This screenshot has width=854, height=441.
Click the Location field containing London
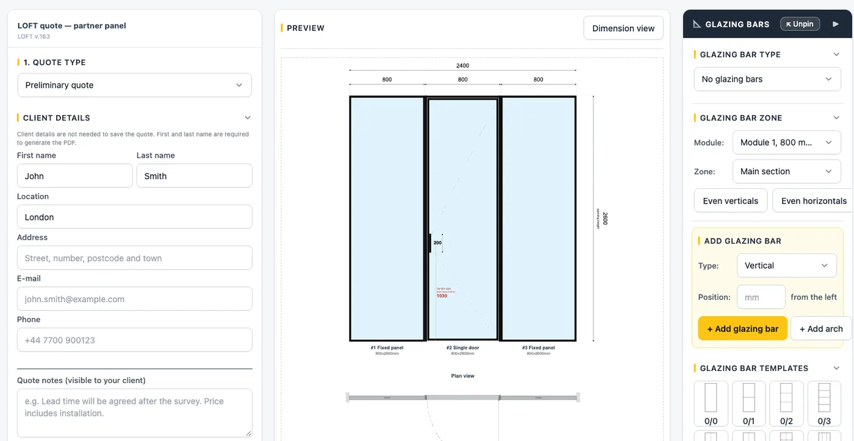click(x=134, y=217)
